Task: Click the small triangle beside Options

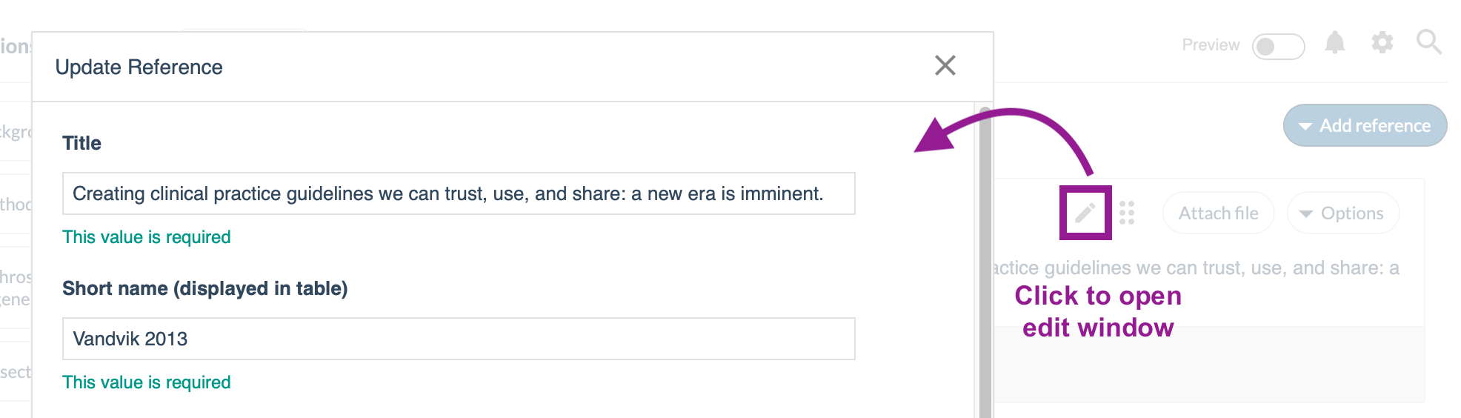Action: pos(1306,214)
